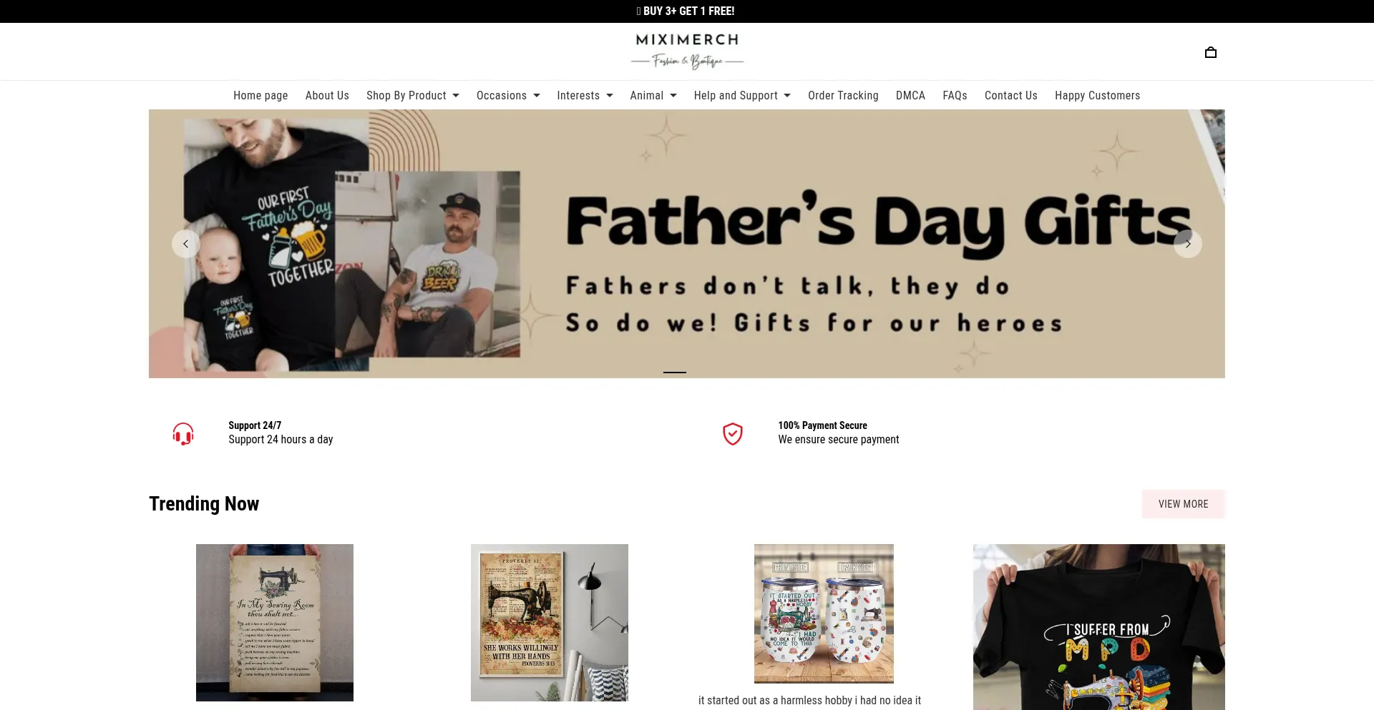Click the MixiMerch logo

(x=687, y=51)
